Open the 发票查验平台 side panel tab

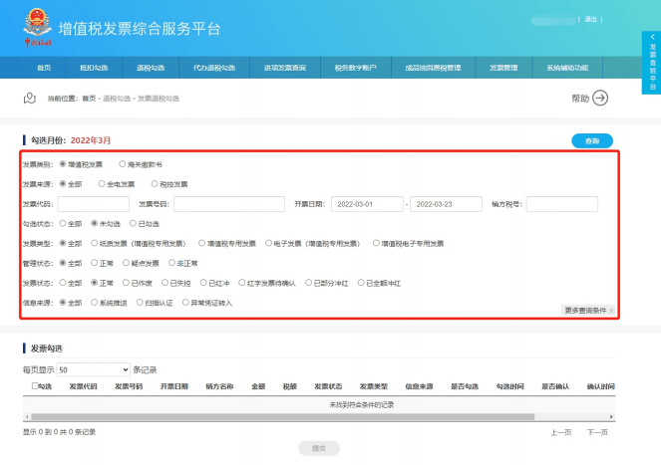[652, 62]
